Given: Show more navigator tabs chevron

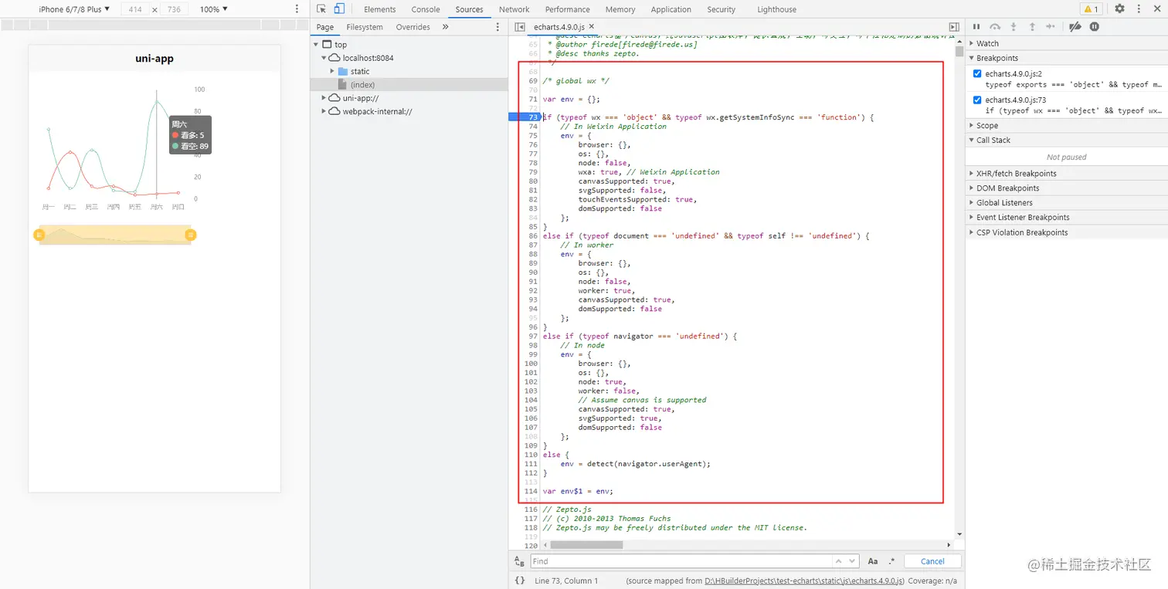Looking at the screenshot, I should pyautogui.click(x=445, y=27).
